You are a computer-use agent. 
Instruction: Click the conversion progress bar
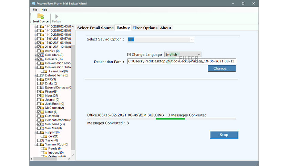click(x=161, y=119)
